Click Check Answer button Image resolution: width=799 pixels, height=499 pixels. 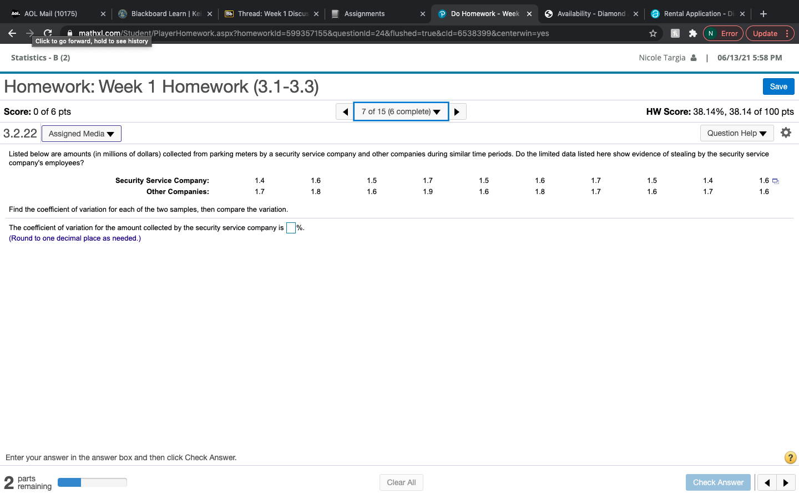coord(718,482)
